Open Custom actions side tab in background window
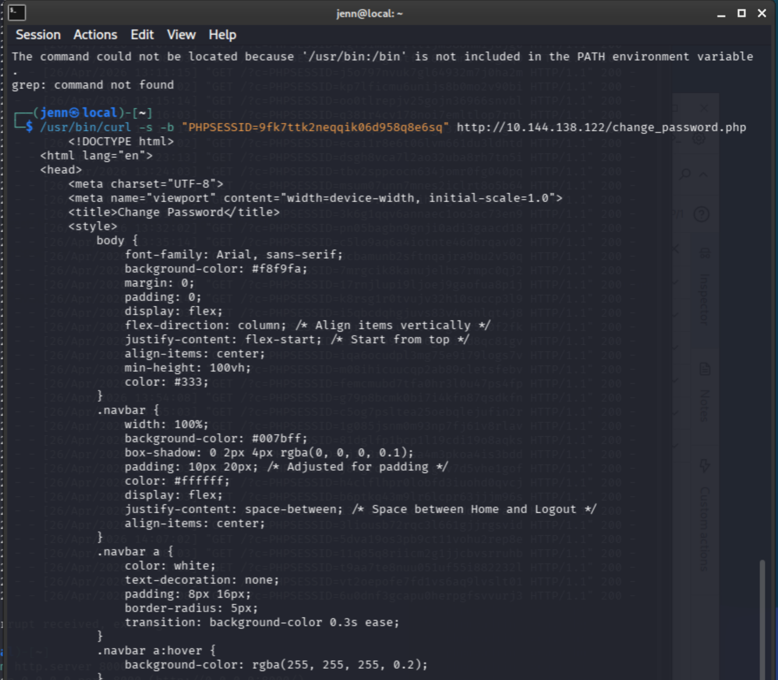 pyautogui.click(x=704, y=516)
